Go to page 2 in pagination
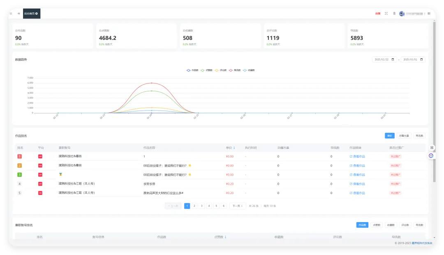444x255 pixels. click(194, 206)
